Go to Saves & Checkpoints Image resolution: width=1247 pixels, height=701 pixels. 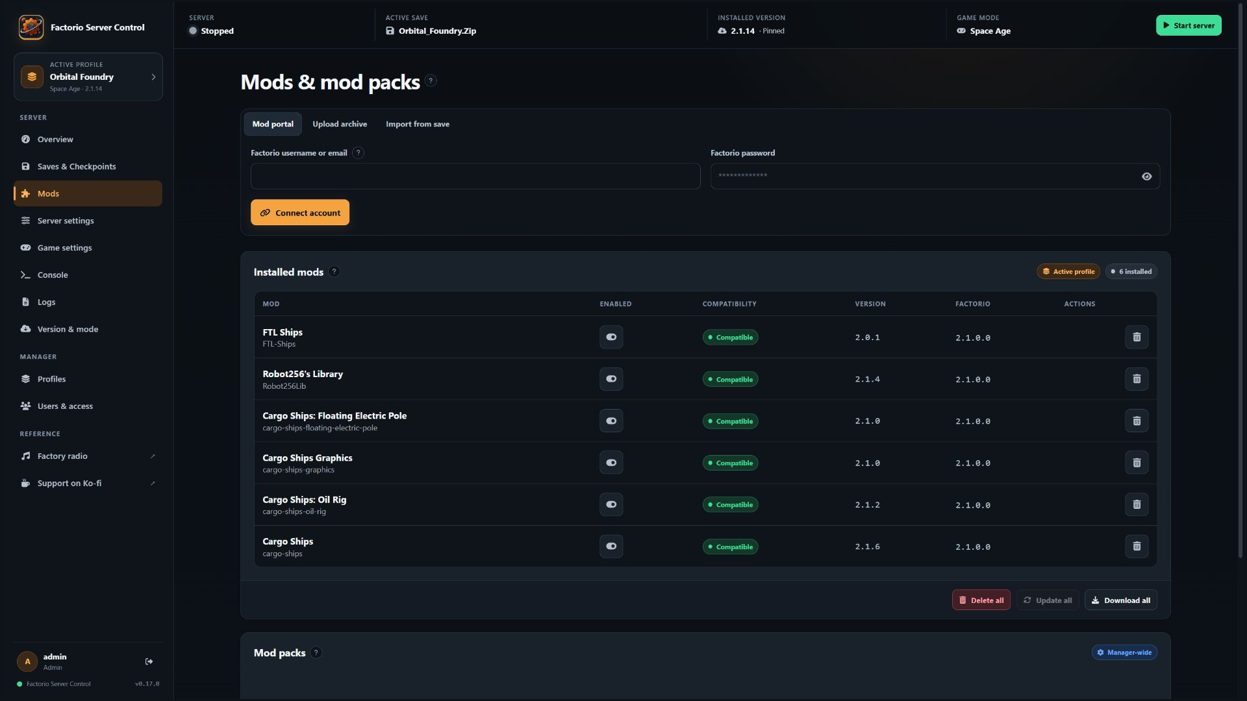click(88, 167)
